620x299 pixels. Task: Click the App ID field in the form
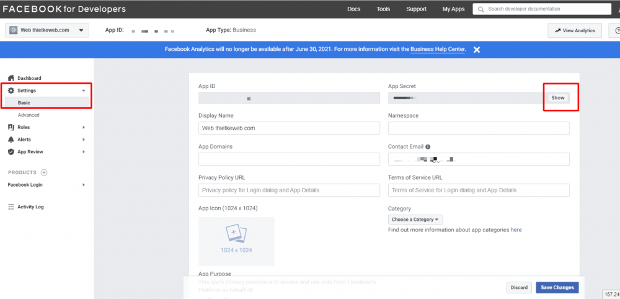point(289,97)
